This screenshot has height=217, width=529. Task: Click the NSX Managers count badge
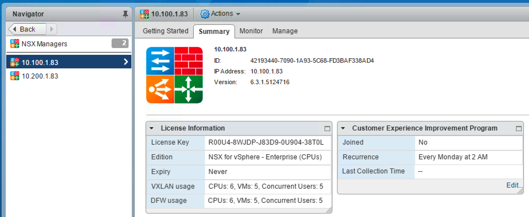pos(120,43)
